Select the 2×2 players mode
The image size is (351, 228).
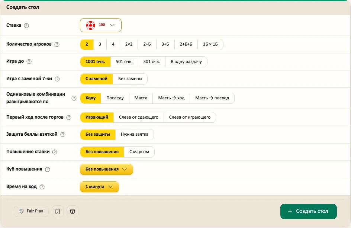point(129,44)
